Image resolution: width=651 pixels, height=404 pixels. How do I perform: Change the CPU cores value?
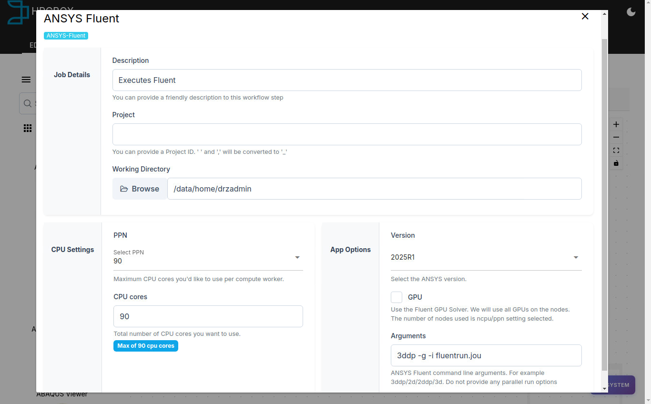[x=208, y=316]
